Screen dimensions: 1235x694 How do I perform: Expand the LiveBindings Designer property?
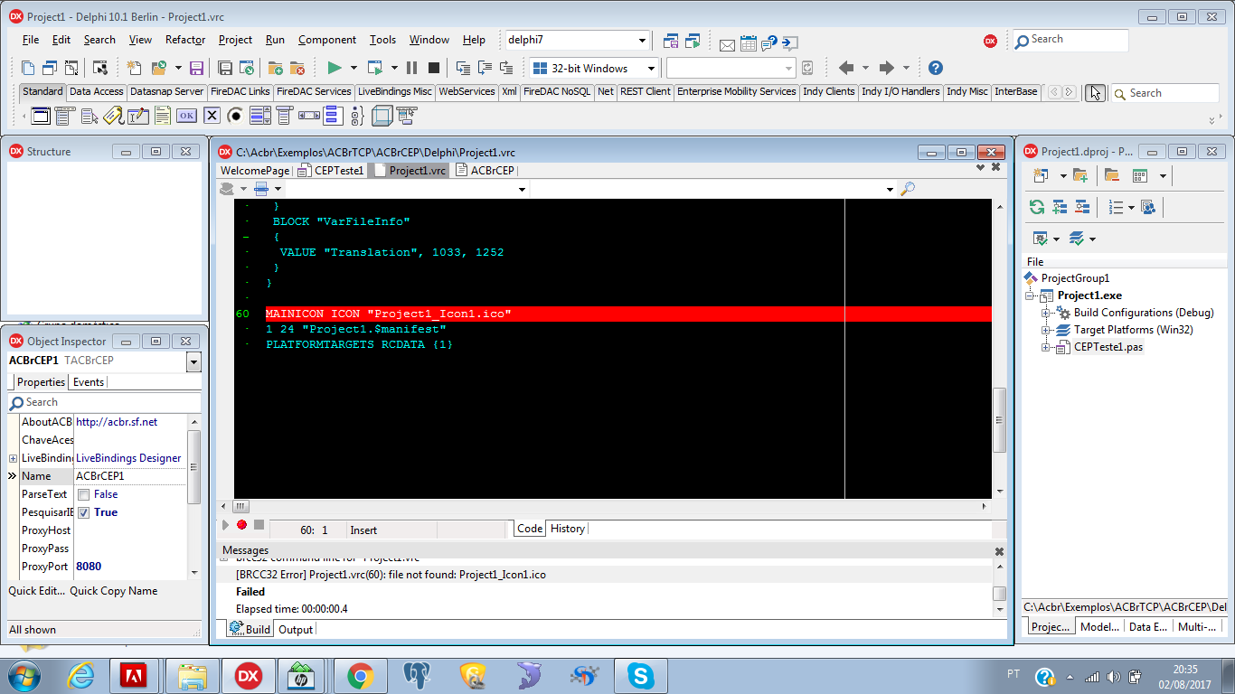(x=13, y=458)
